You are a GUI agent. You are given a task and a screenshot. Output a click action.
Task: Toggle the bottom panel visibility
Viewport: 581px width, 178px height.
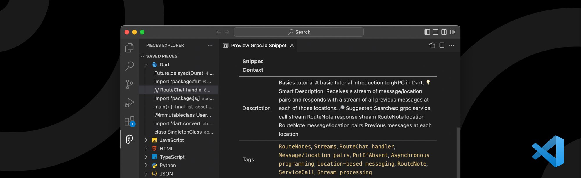pyautogui.click(x=435, y=32)
